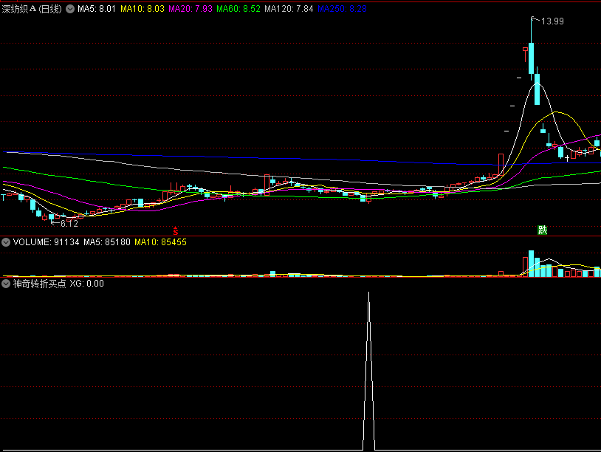
Task: Open the dropdown beside 深纺织A (日线)
Action: 70,9
